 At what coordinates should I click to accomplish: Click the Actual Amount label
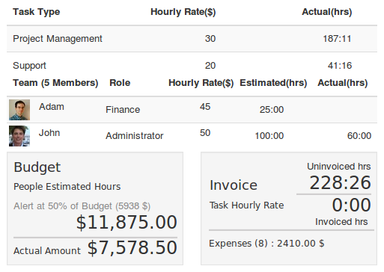coord(47,251)
